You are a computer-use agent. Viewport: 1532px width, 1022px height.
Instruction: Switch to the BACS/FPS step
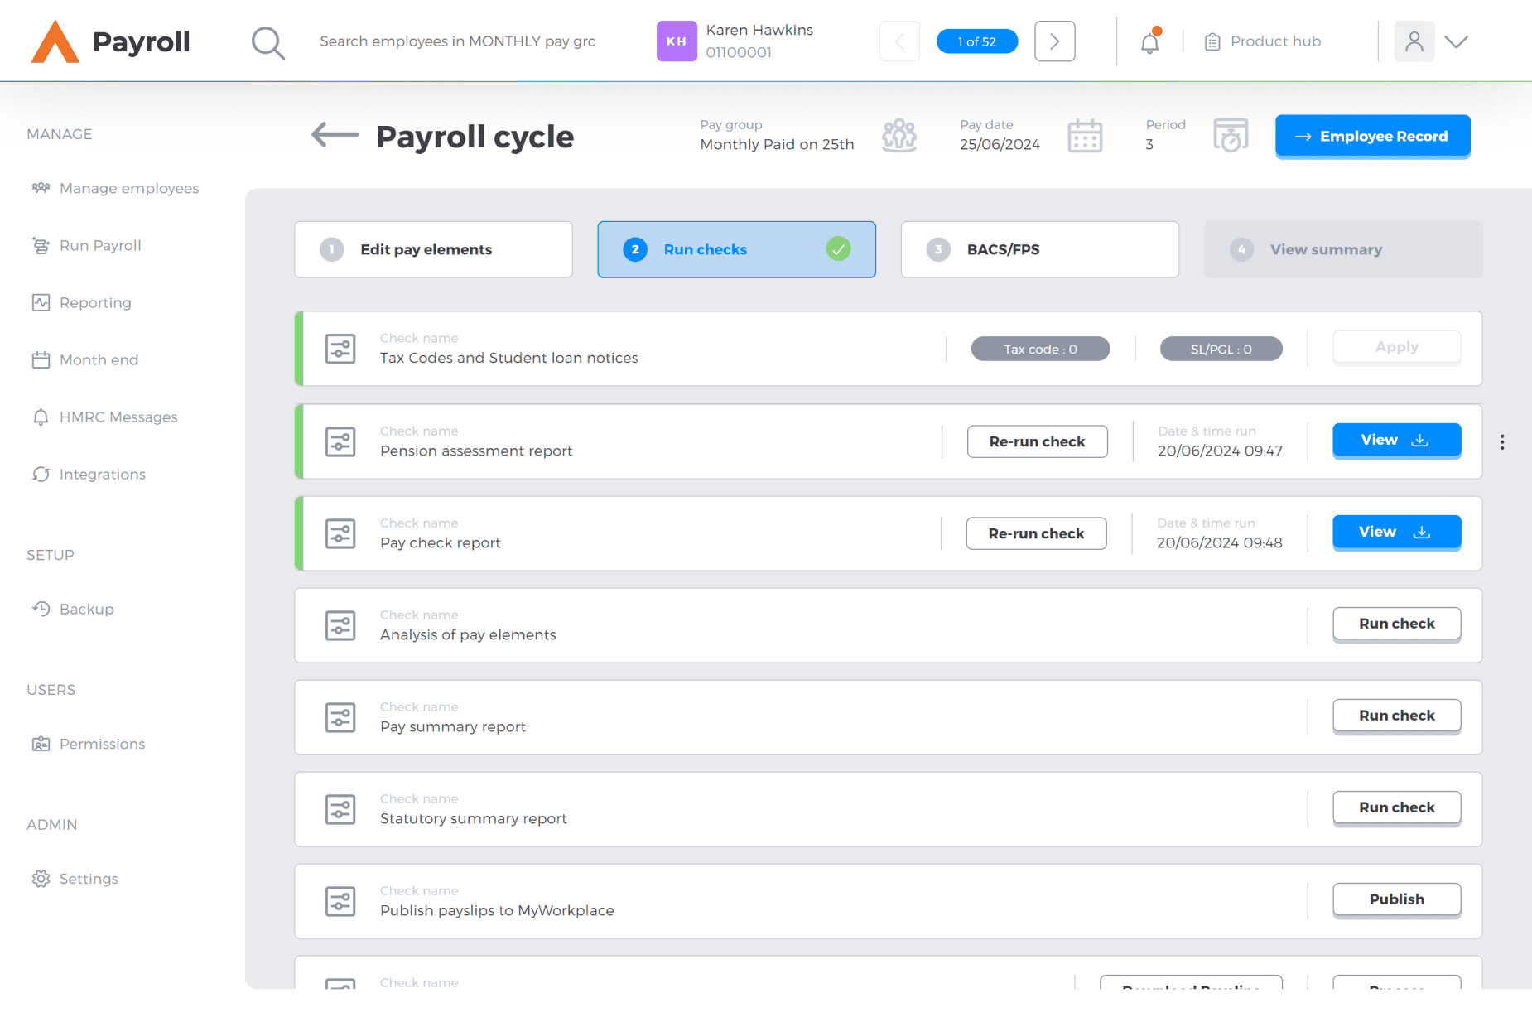[x=1039, y=249]
